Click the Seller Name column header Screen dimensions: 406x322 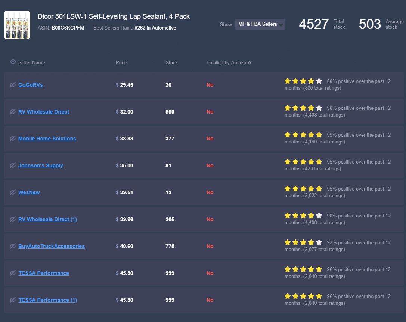[x=32, y=63]
